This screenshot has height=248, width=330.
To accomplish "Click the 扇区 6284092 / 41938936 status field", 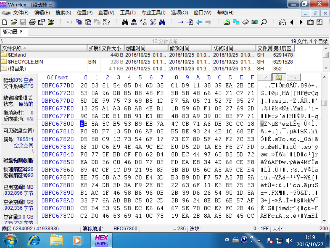I will point(41,229).
